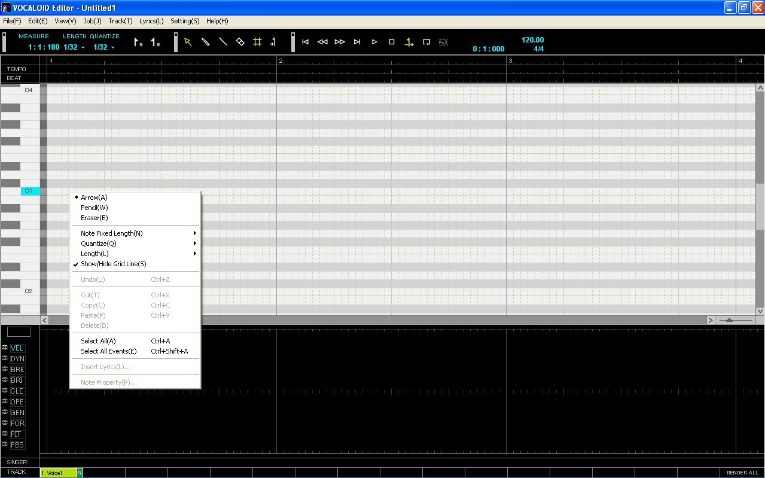Click the RENDER ALL button
The width and height of the screenshot is (765, 478).
(x=742, y=472)
